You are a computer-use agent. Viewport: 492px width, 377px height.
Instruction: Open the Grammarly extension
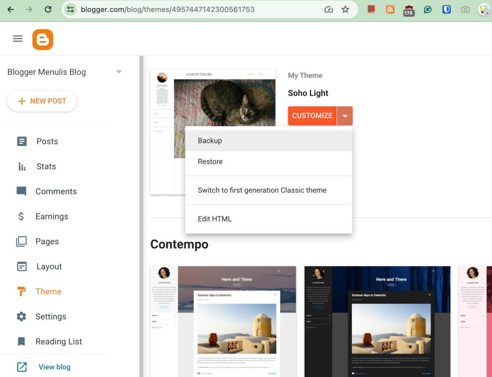(x=427, y=10)
